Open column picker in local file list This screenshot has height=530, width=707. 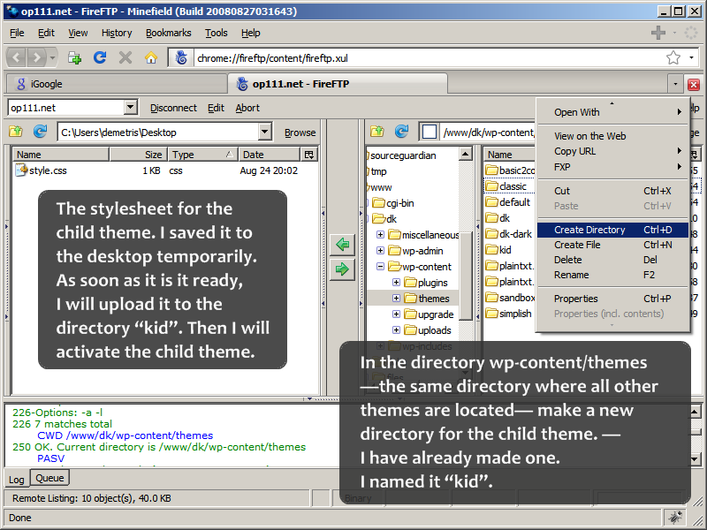coord(309,155)
